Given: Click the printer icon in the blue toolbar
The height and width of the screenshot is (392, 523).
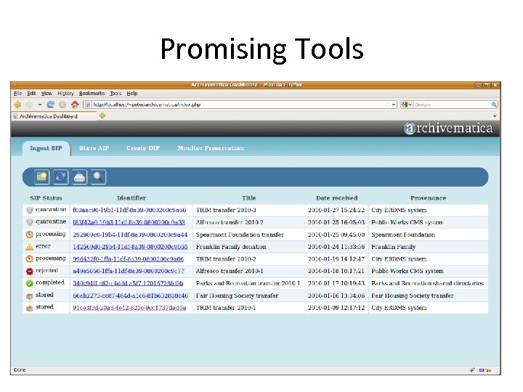Looking at the screenshot, I should coord(79,176).
